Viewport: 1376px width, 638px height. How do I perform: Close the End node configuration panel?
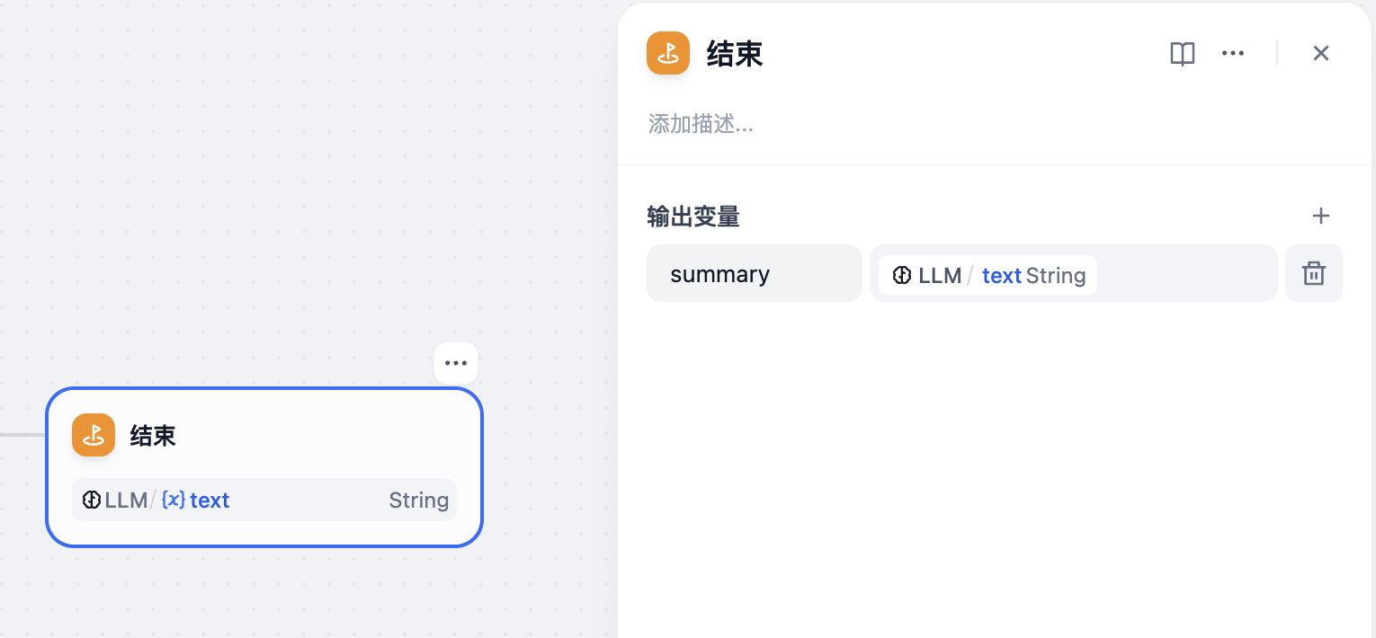point(1320,53)
